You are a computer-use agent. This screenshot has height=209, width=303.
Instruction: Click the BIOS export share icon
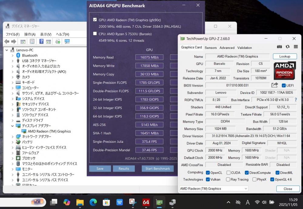(275, 85)
